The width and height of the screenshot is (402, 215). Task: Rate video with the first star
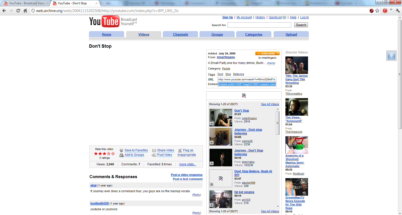(96, 154)
